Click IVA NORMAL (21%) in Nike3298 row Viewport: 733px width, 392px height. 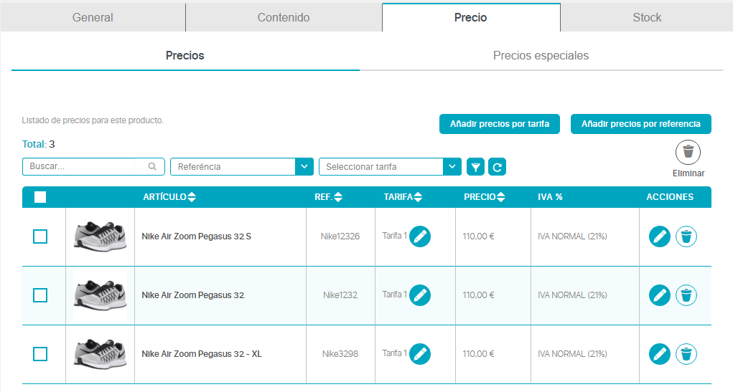pyautogui.click(x=572, y=354)
